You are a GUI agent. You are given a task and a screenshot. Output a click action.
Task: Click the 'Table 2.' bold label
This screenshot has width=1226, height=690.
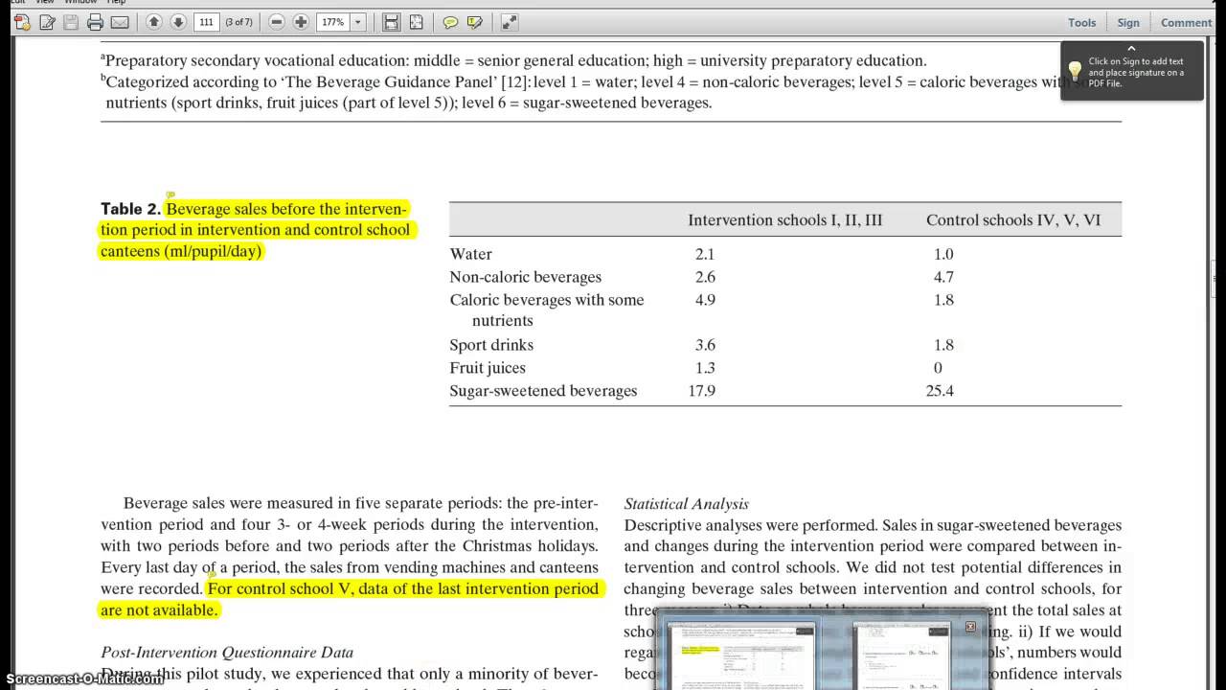pyautogui.click(x=130, y=209)
